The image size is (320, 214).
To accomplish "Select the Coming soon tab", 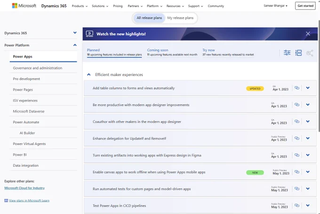I will pos(172,52).
